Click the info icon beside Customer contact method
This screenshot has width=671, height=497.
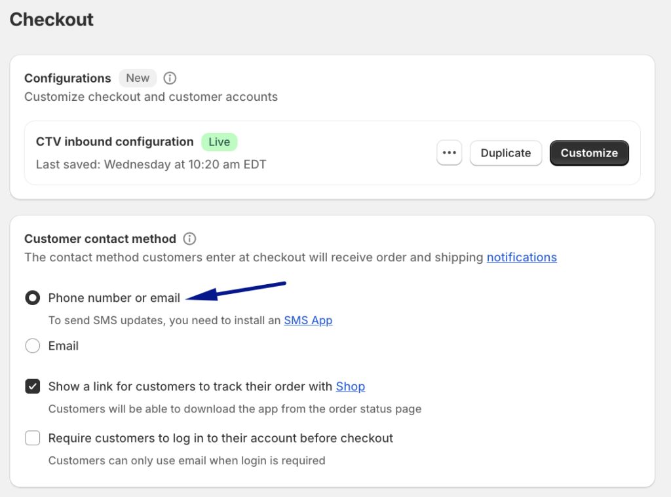(x=189, y=238)
